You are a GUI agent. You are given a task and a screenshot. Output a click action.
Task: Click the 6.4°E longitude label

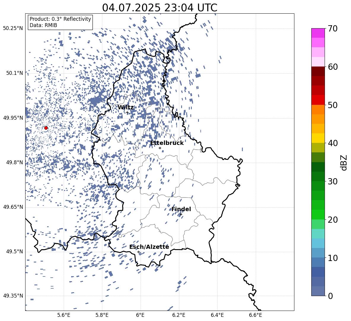[217, 315]
